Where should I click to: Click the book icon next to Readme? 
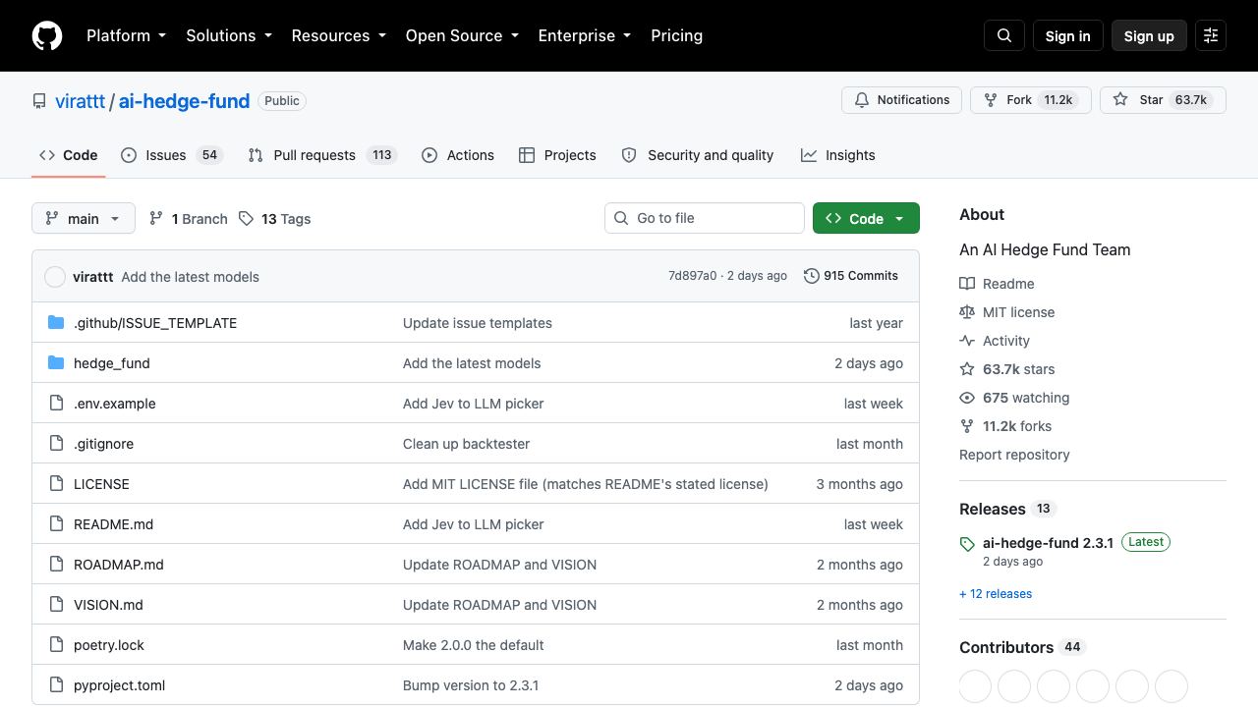click(x=967, y=284)
